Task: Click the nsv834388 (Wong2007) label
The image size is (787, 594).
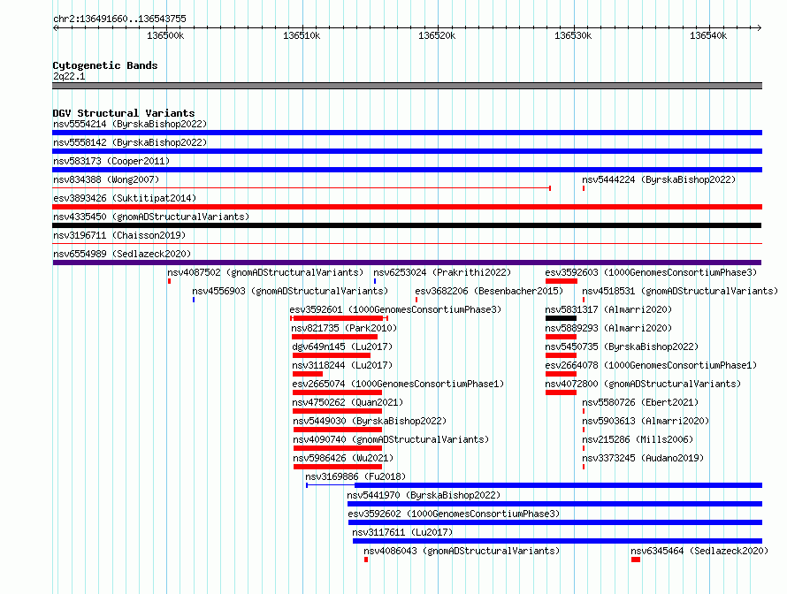Action: coord(106,179)
